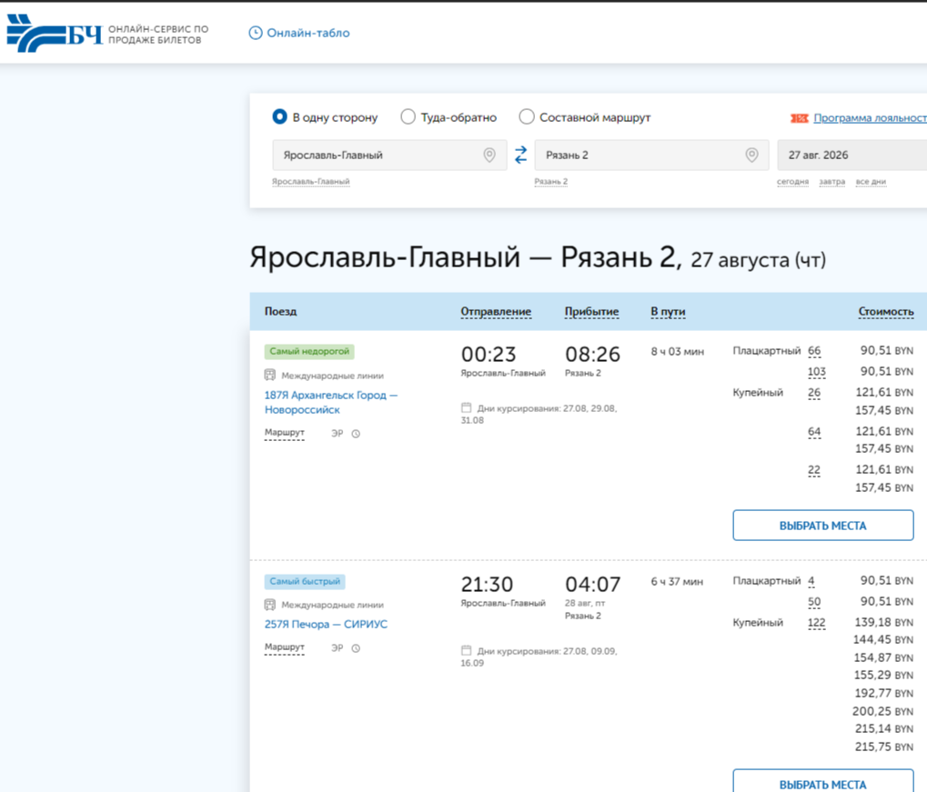
Task: Click location pin in Ярославль-Главный field
Action: coord(489,155)
